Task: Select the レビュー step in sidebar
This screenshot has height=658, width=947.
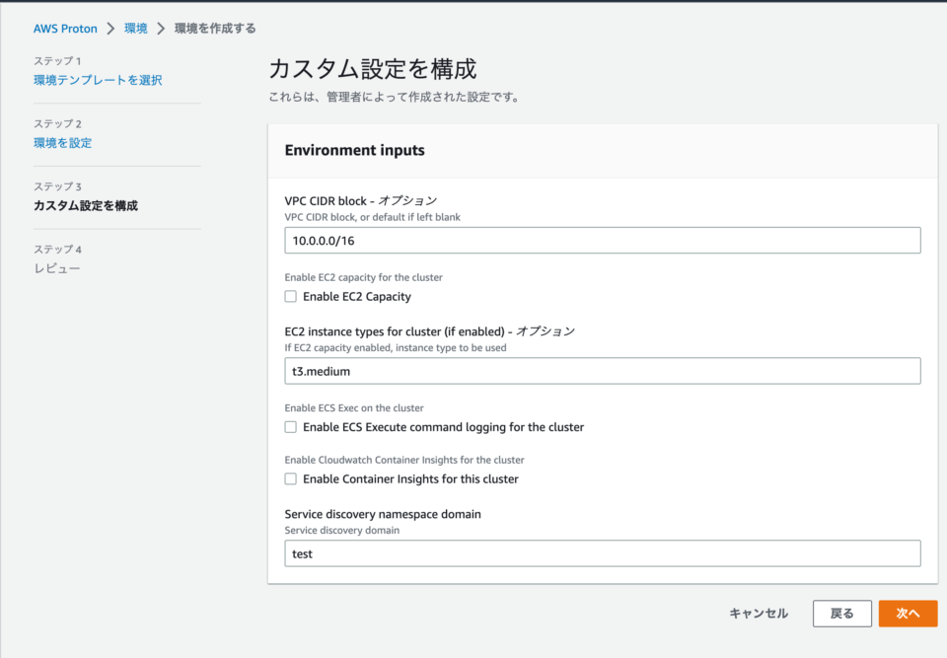Action: tap(57, 268)
